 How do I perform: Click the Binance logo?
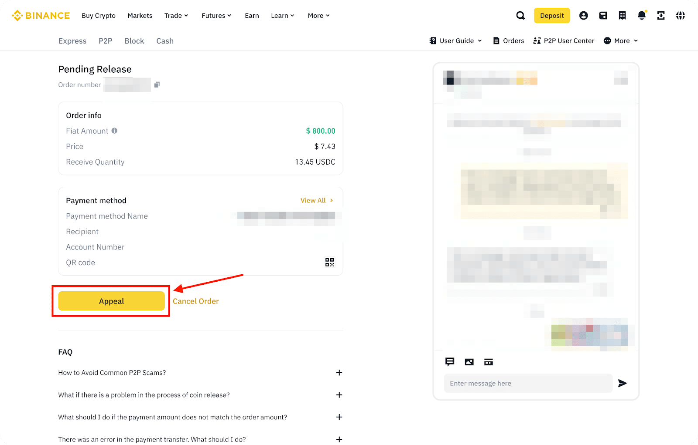(41, 16)
